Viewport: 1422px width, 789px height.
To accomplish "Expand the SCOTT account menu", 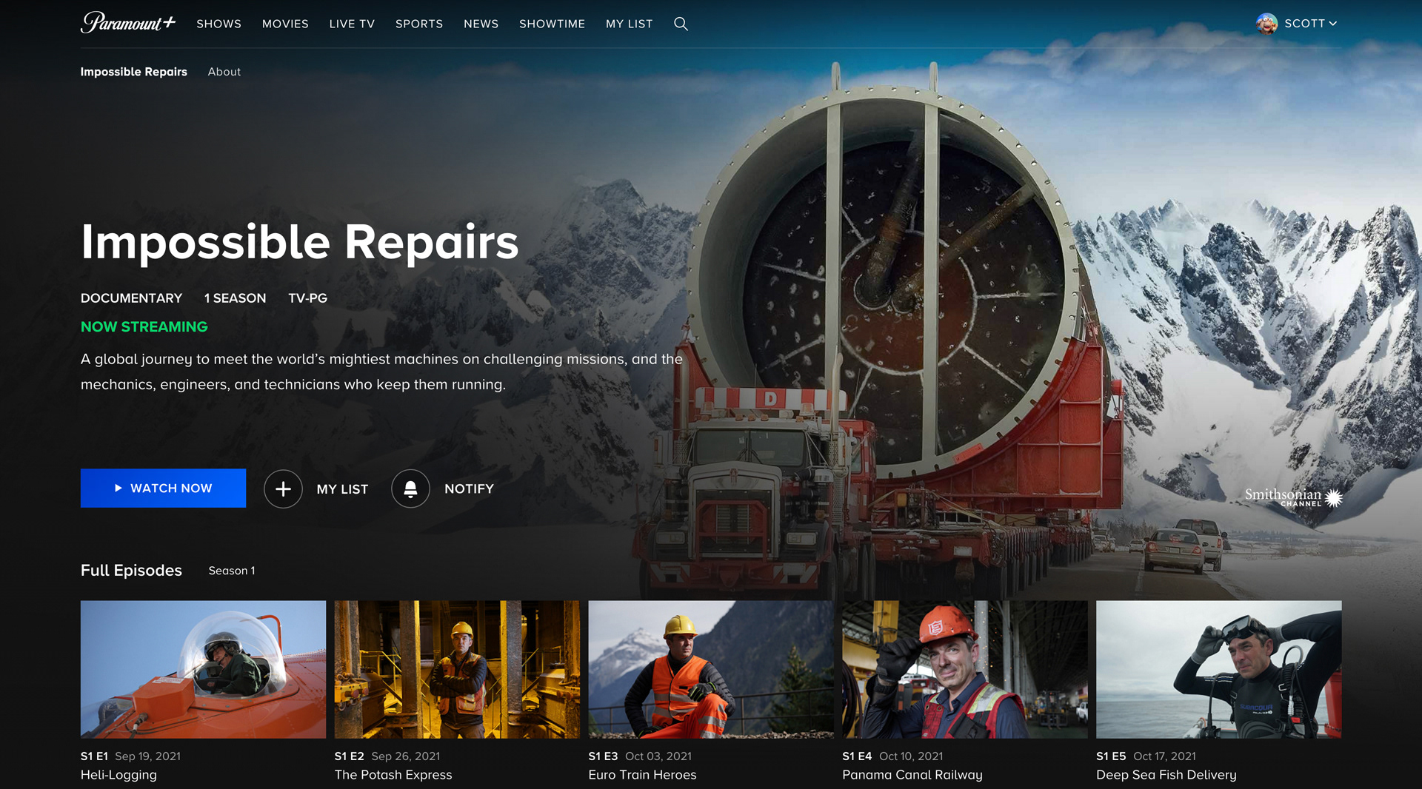I will (1310, 24).
